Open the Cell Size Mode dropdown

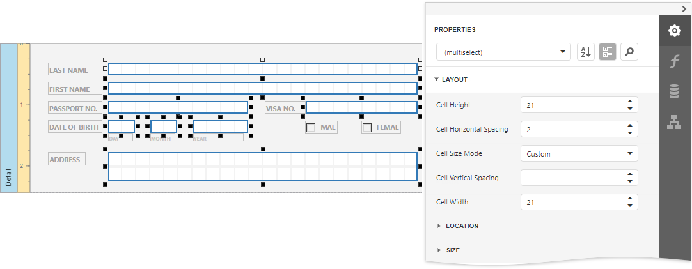pos(630,153)
